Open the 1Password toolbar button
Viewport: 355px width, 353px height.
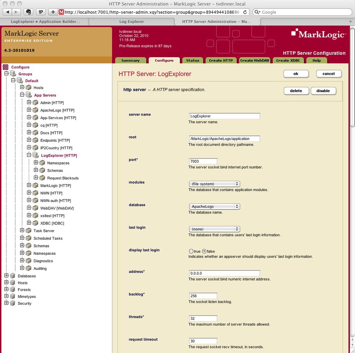(x=41, y=12)
